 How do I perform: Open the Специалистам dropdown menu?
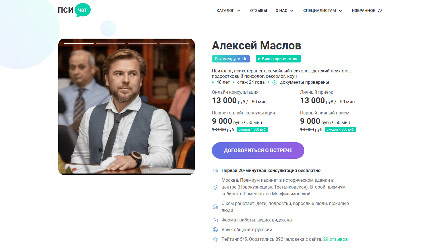tap(323, 11)
